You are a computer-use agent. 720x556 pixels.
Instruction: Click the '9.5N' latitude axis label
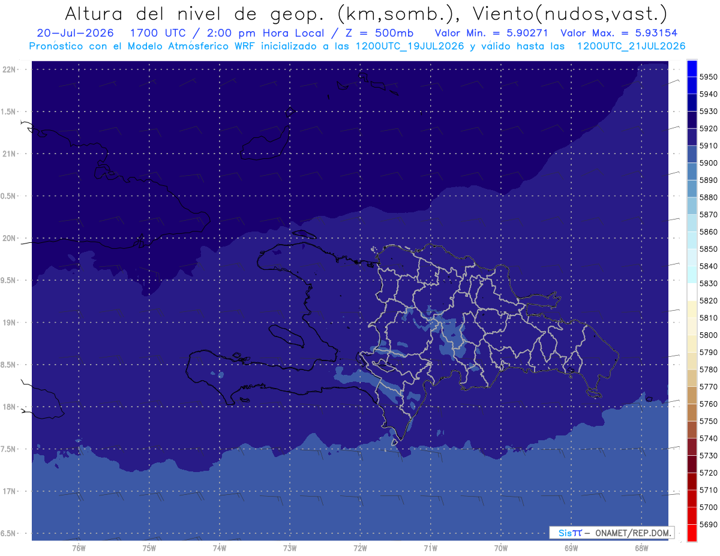pos(8,280)
